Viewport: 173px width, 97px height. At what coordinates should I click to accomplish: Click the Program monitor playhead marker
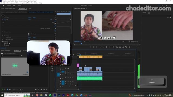(82, 44)
